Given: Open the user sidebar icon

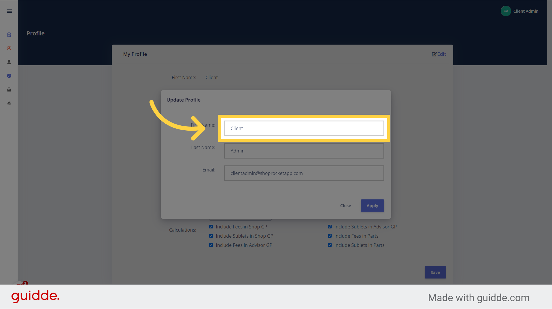Looking at the screenshot, I should 9,62.
